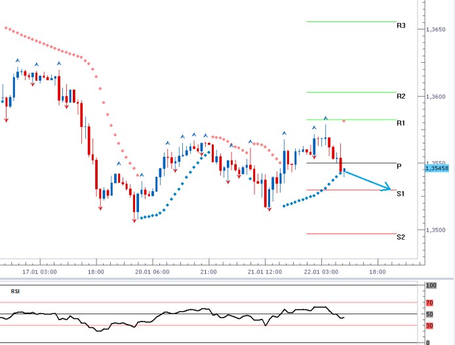Click the 1,3600 price axis value
Viewport: 455px width, 345px height.
click(436, 96)
